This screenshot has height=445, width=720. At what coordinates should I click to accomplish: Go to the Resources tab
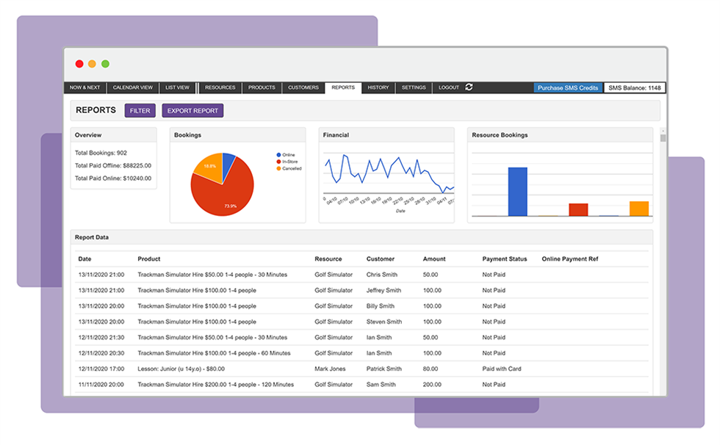220,87
